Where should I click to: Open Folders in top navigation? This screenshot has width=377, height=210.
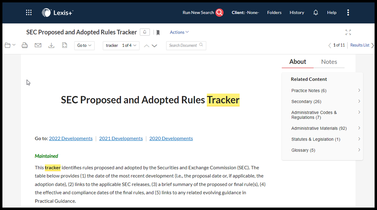[x=274, y=12]
